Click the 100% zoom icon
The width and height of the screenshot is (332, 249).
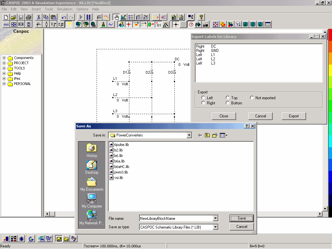click(x=6, y=25)
